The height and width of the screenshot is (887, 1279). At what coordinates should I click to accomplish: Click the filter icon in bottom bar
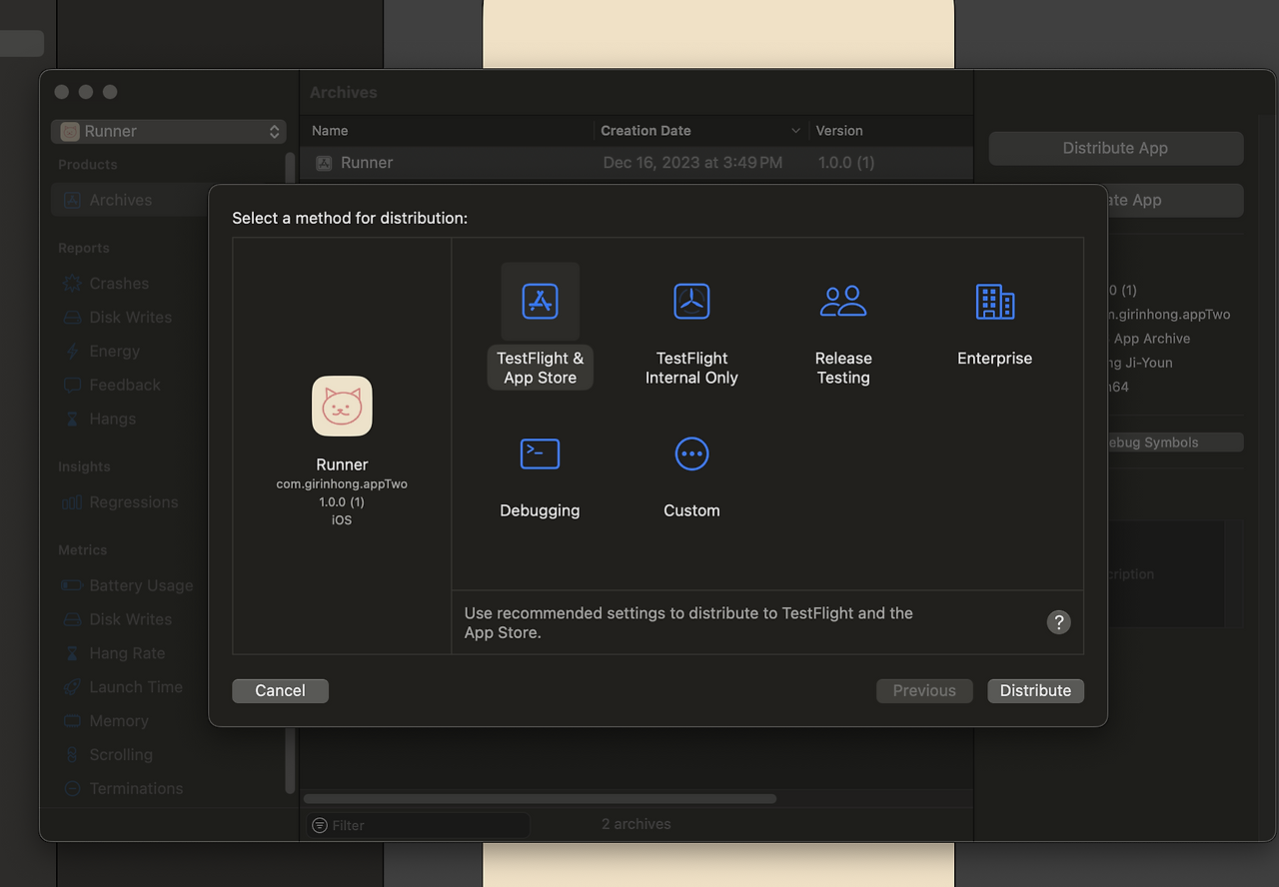[x=320, y=825]
